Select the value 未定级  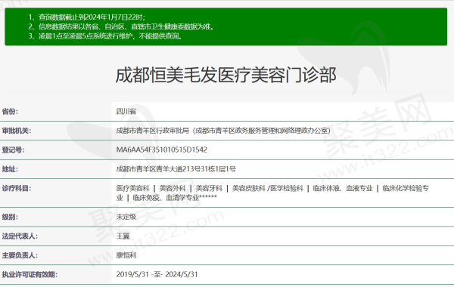coord(126,217)
